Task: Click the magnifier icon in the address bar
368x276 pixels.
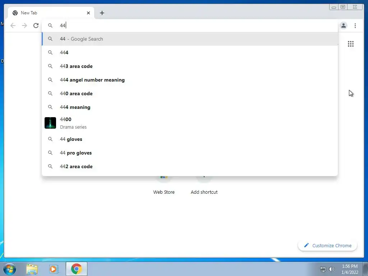Action: 50,26
